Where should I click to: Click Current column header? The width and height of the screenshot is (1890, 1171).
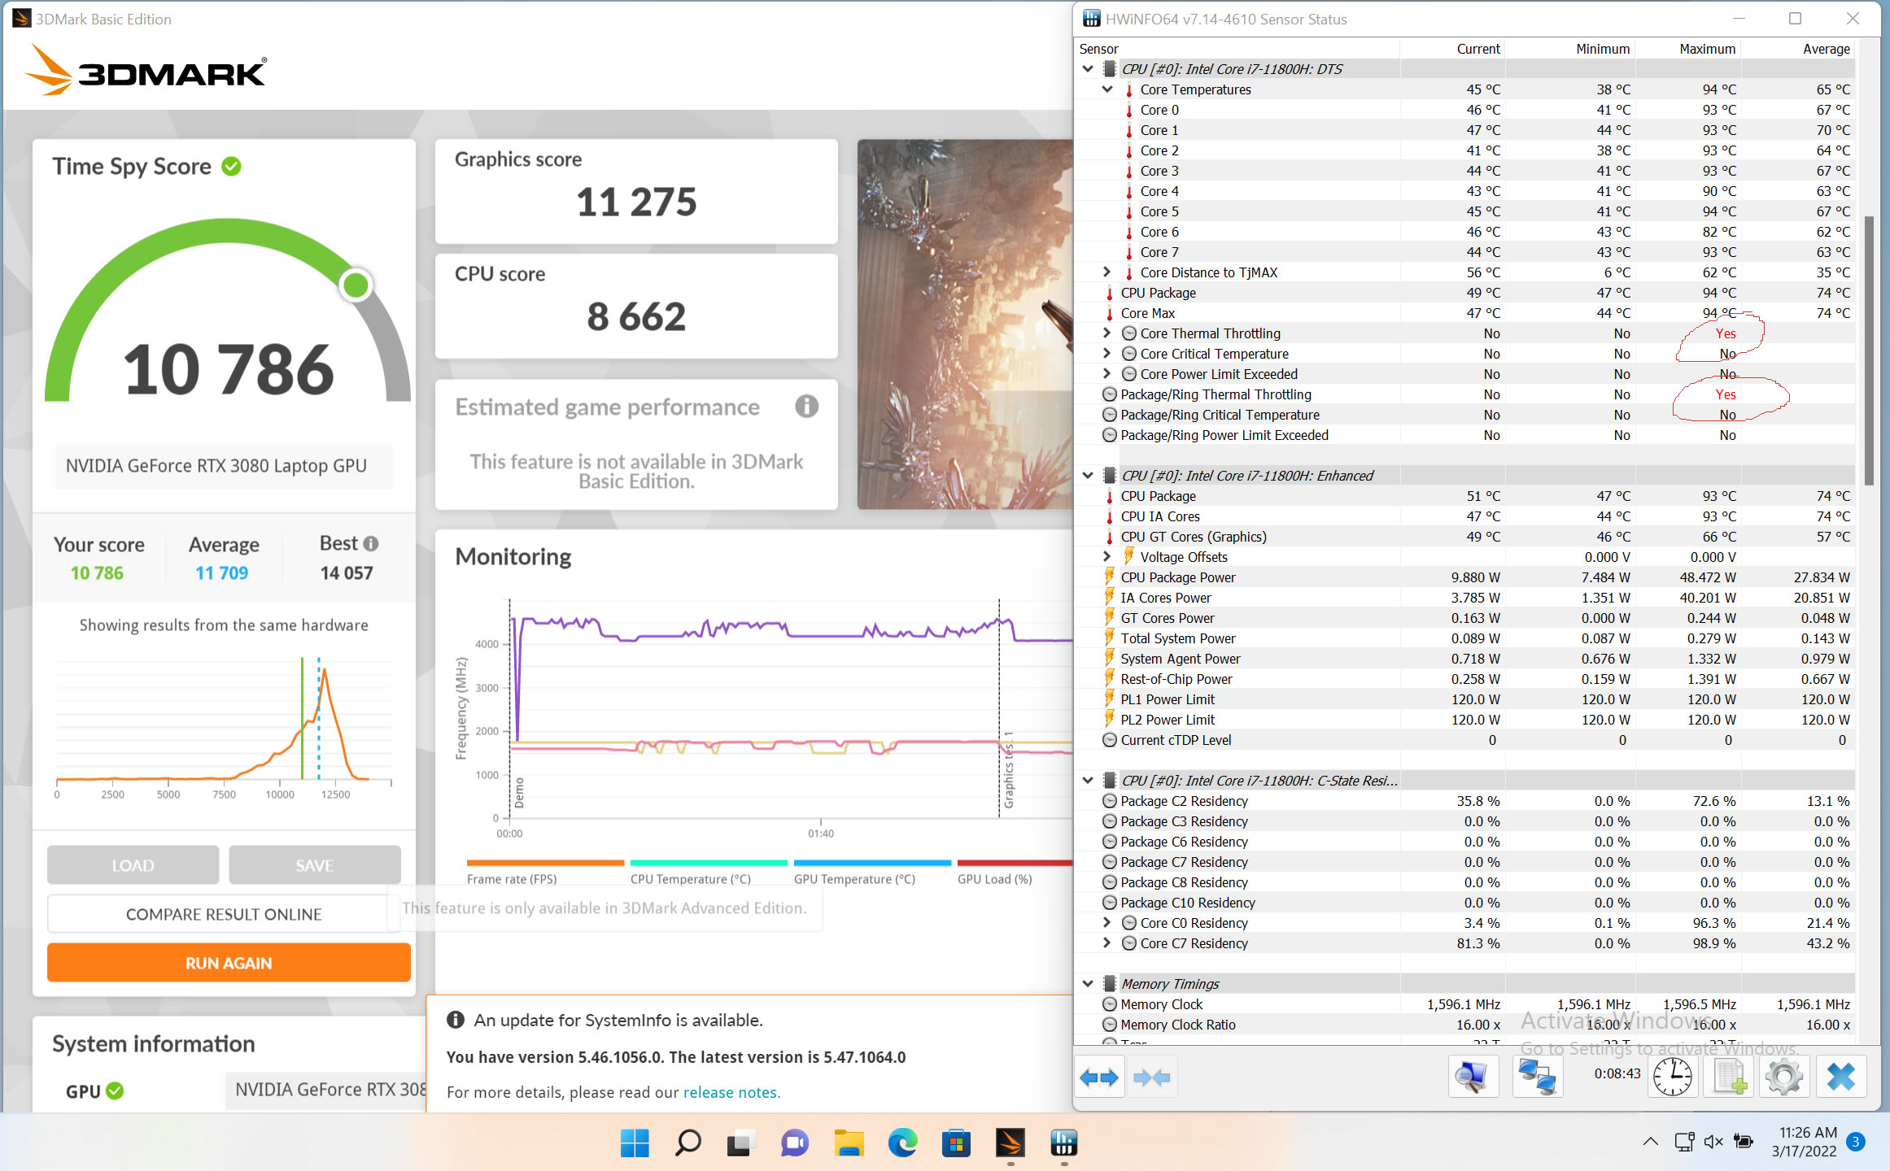pyautogui.click(x=1451, y=49)
